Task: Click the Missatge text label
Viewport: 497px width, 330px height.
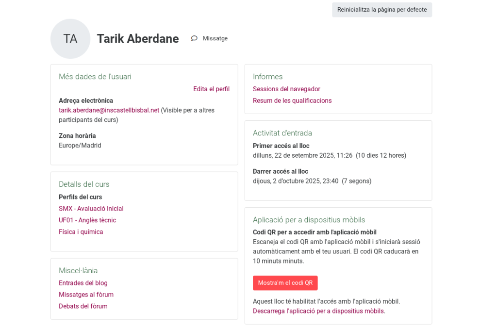Action: click(x=215, y=38)
